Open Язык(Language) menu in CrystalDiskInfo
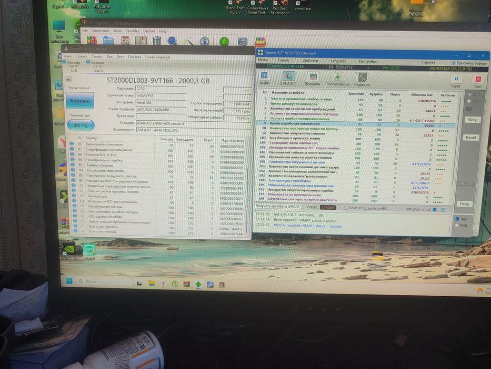Screen dimensions: 491x369 tap(157, 57)
